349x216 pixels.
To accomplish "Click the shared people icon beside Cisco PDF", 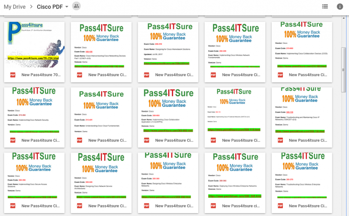I will tap(76, 6).
